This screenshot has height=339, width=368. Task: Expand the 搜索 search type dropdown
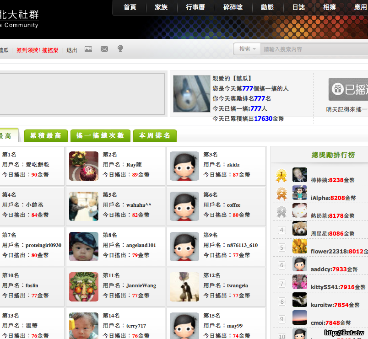tap(247, 49)
